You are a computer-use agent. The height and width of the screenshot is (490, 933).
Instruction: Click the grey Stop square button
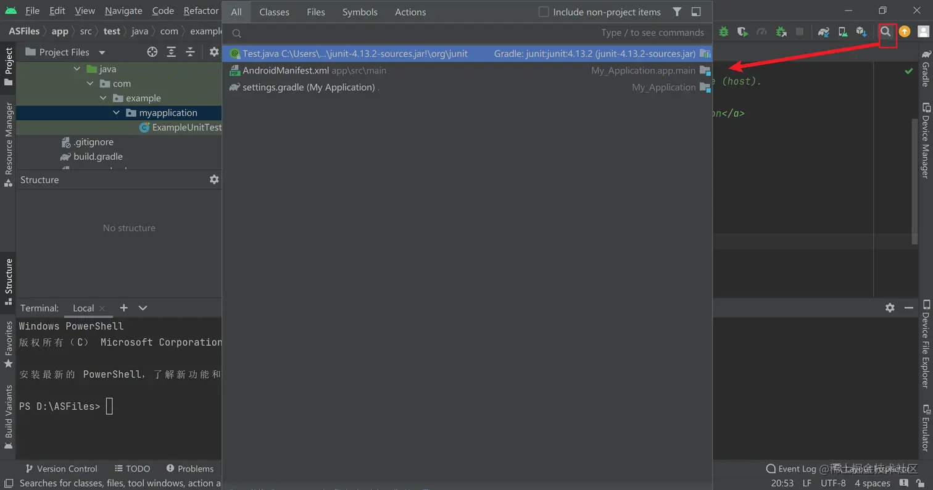(800, 31)
